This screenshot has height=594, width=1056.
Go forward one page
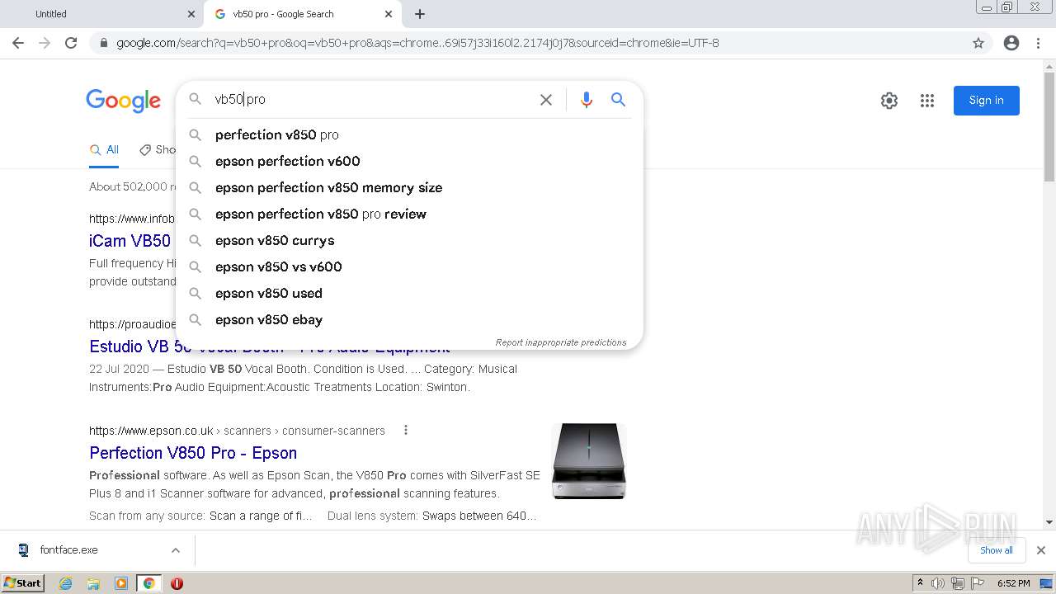45,43
